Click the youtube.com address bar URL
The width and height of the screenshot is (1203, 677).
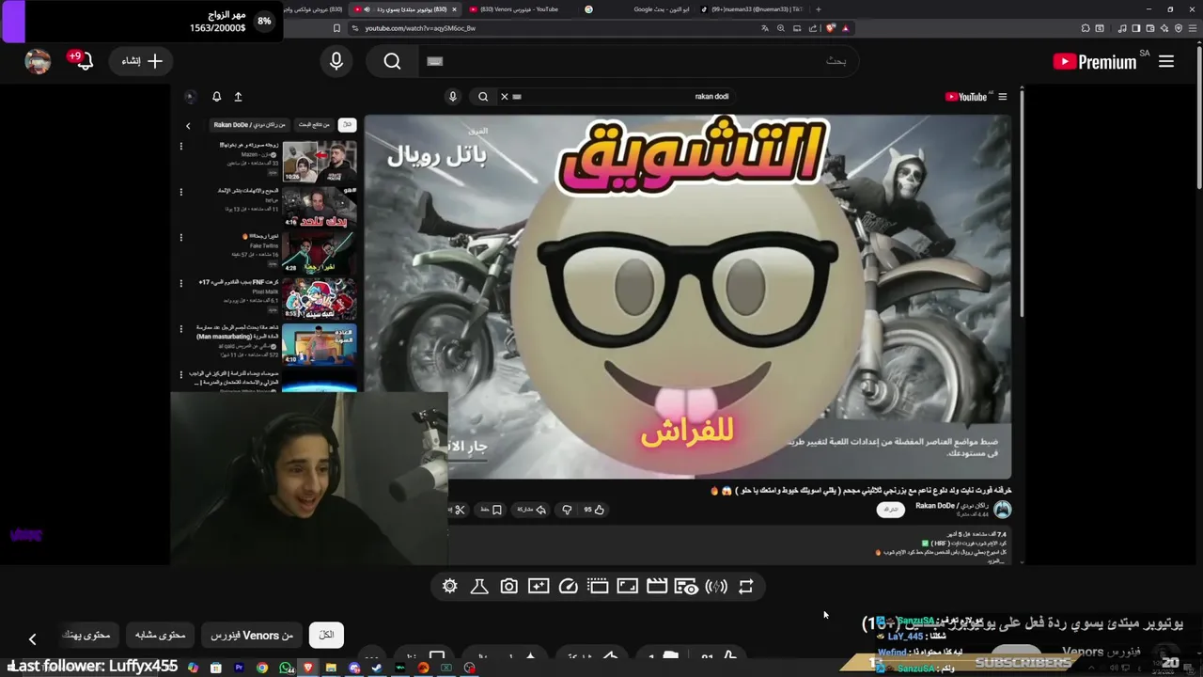coord(420,28)
